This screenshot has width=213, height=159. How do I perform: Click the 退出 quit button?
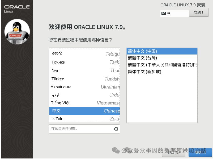tap(174, 152)
